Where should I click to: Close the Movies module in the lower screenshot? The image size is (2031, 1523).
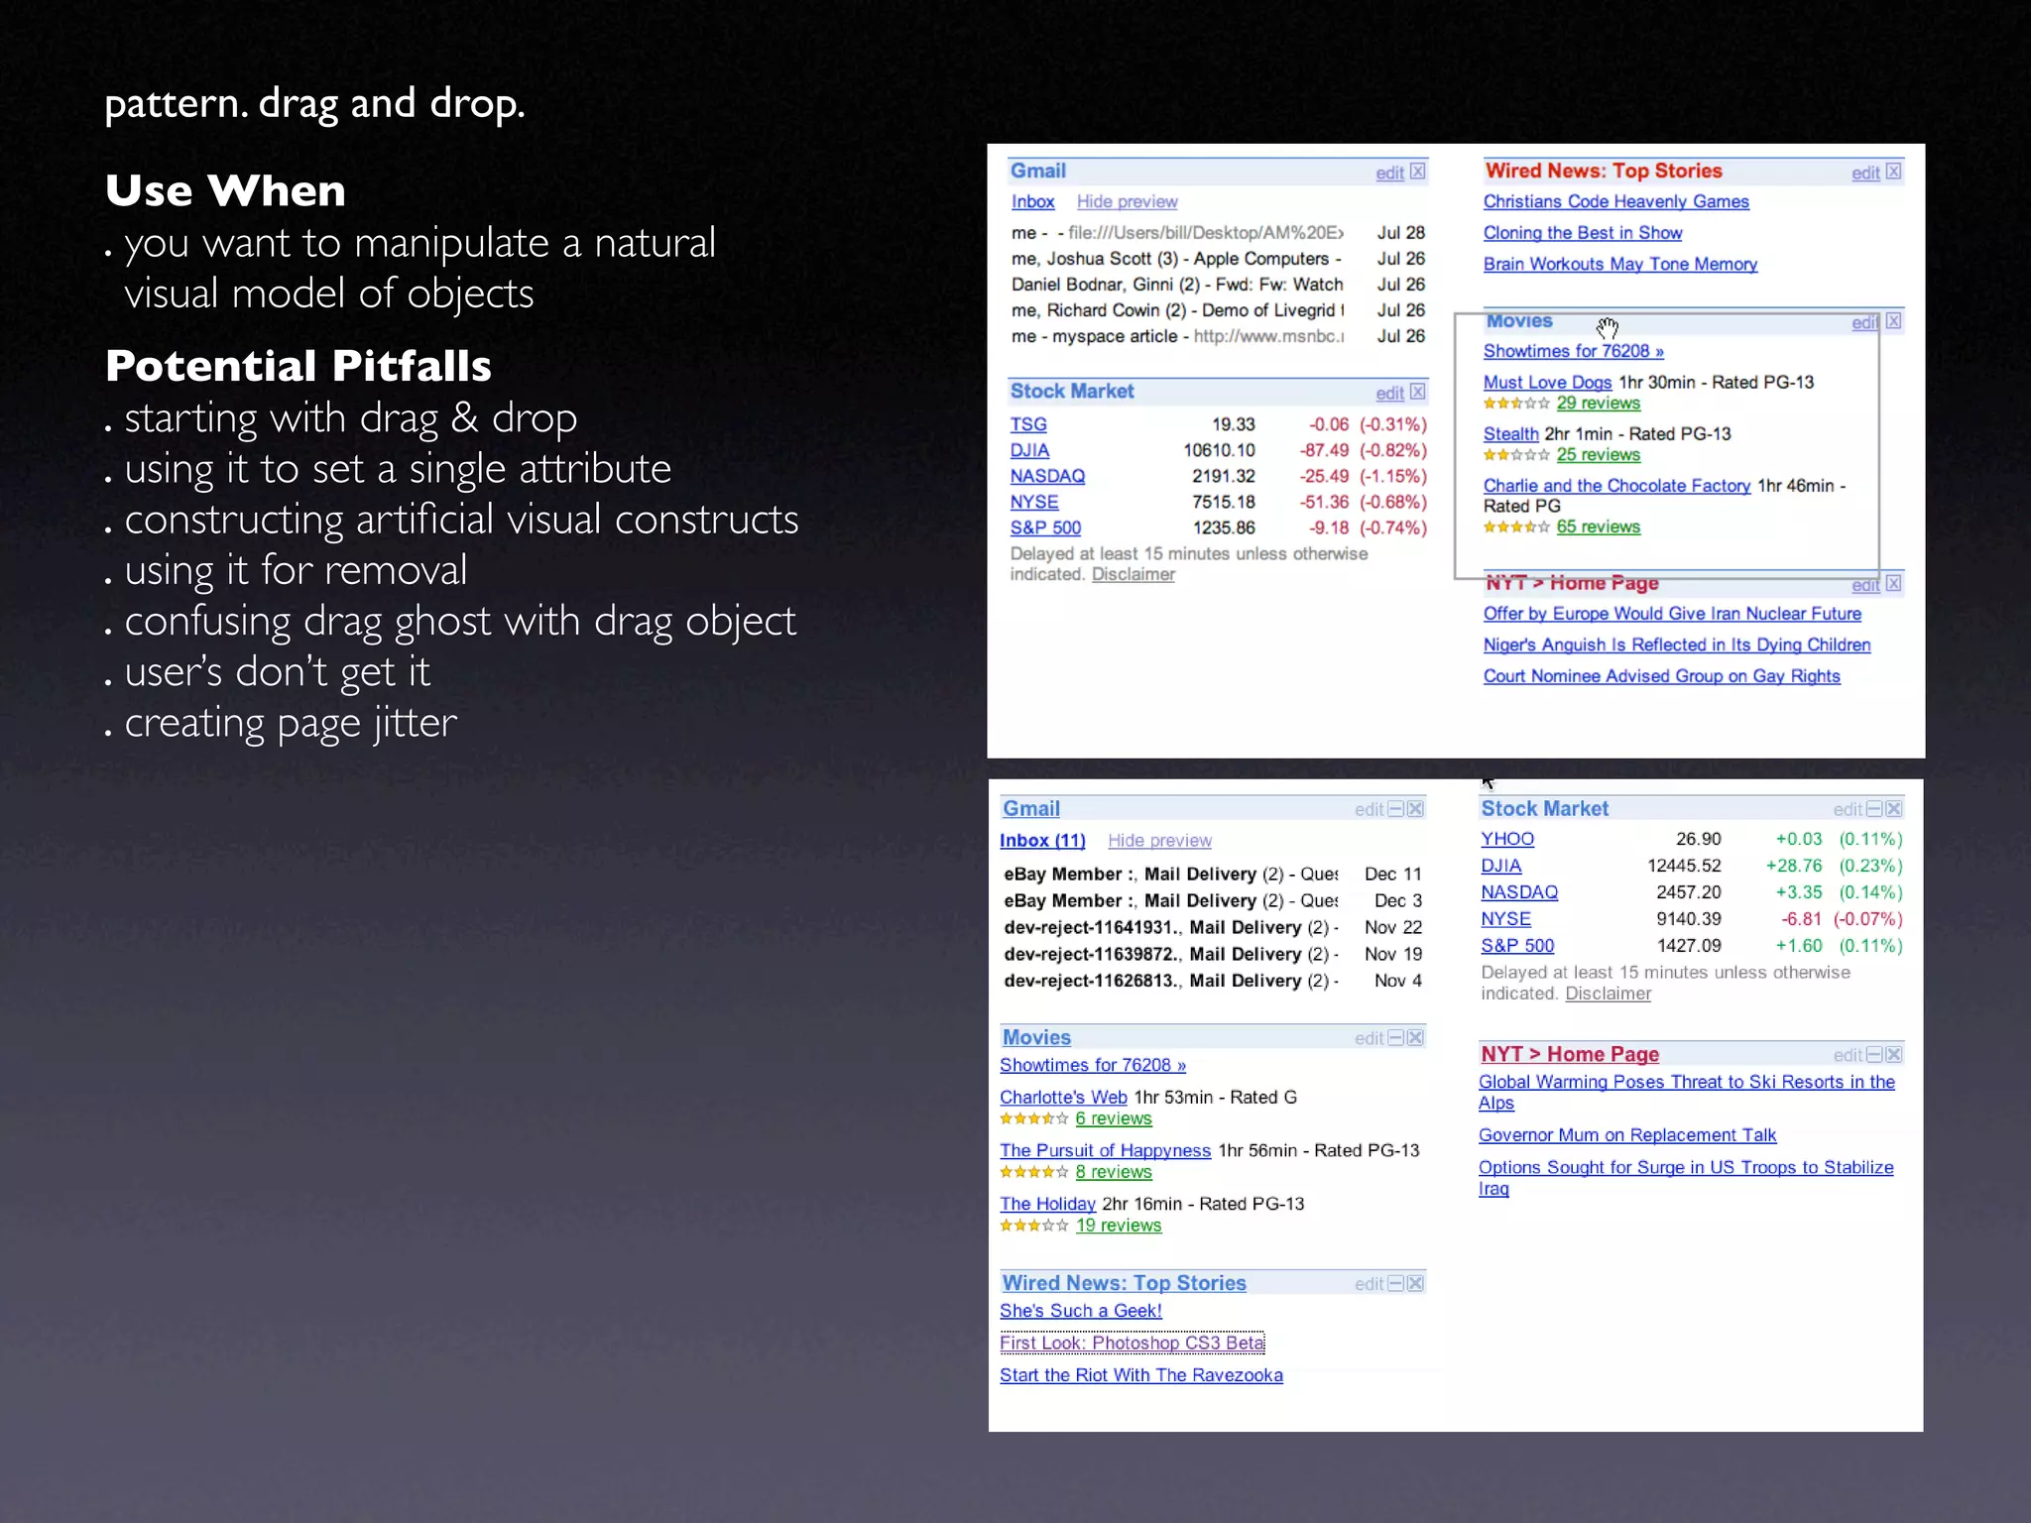1416,1037
